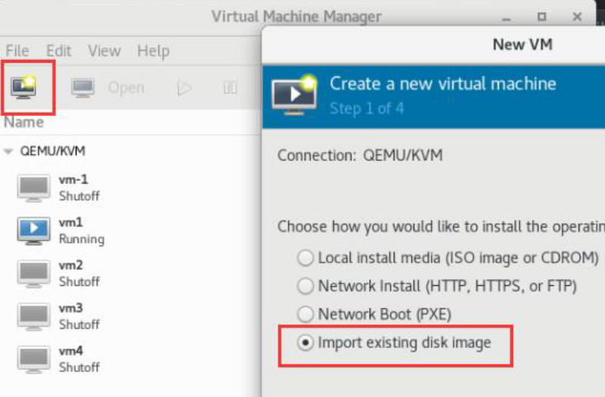Select the vm1 name text
605x397 pixels.
click(x=70, y=222)
